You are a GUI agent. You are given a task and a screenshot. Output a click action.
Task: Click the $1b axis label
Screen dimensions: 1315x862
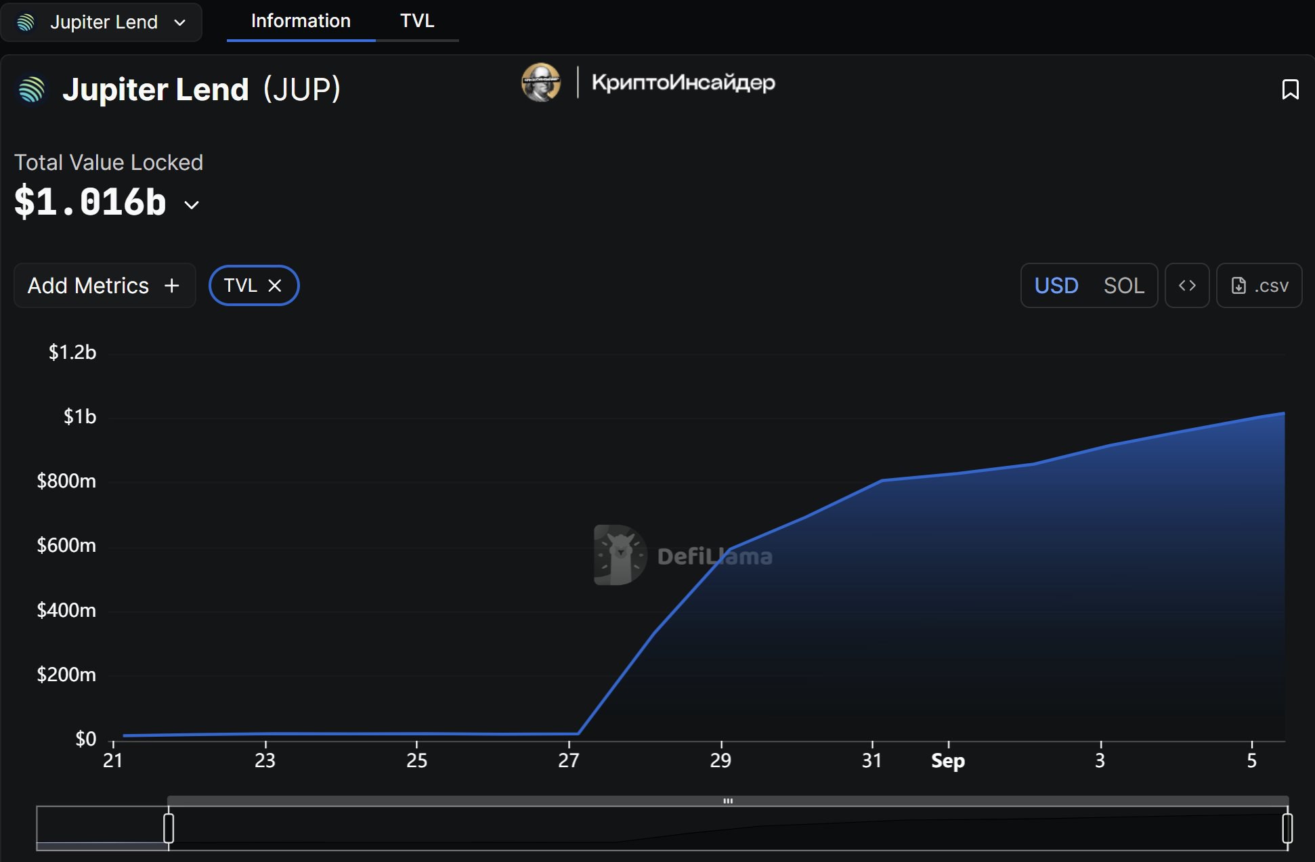[79, 417]
